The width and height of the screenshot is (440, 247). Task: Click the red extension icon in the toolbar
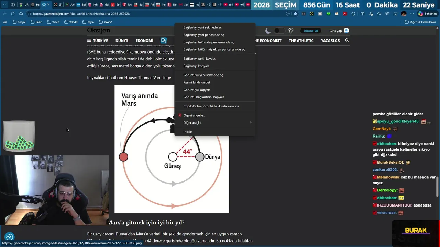pos(345,14)
